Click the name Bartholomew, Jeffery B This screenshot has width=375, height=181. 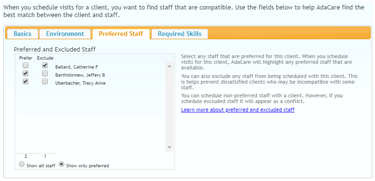click(x=80, y=75)
